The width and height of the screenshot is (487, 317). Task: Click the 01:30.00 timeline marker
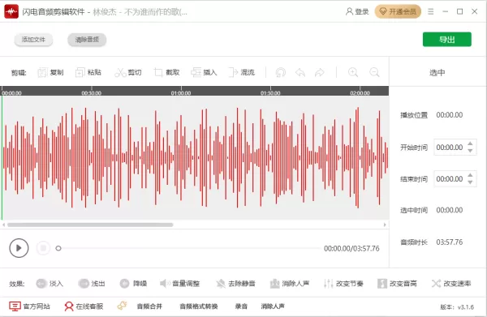tap(270, 93)
